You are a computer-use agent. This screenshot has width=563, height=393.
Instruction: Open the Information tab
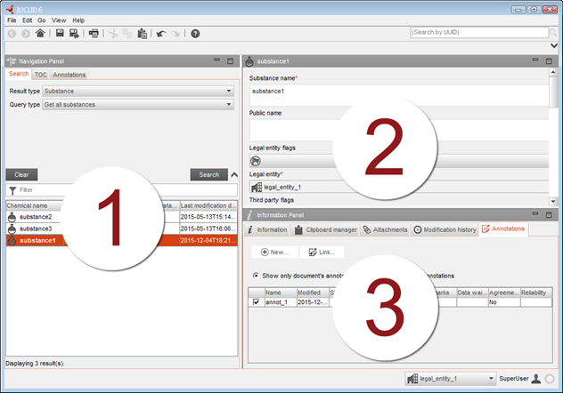coord(267,229)
